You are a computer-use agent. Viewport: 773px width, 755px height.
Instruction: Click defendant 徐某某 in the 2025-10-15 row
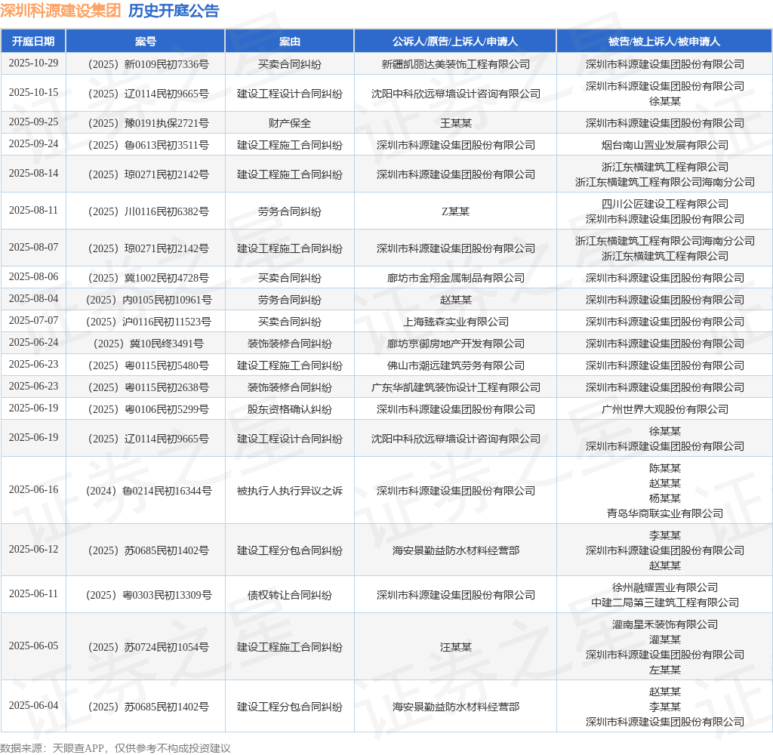[x=664, y=101]
